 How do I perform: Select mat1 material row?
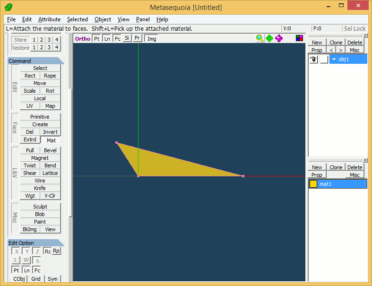coord(337,184)
